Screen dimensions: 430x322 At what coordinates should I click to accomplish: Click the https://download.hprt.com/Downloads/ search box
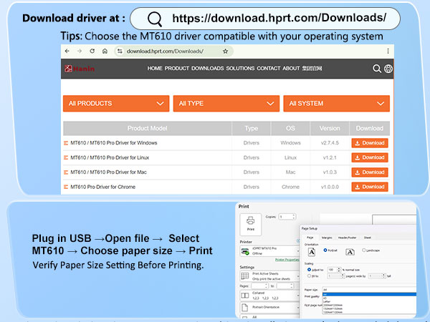point(265,19)
